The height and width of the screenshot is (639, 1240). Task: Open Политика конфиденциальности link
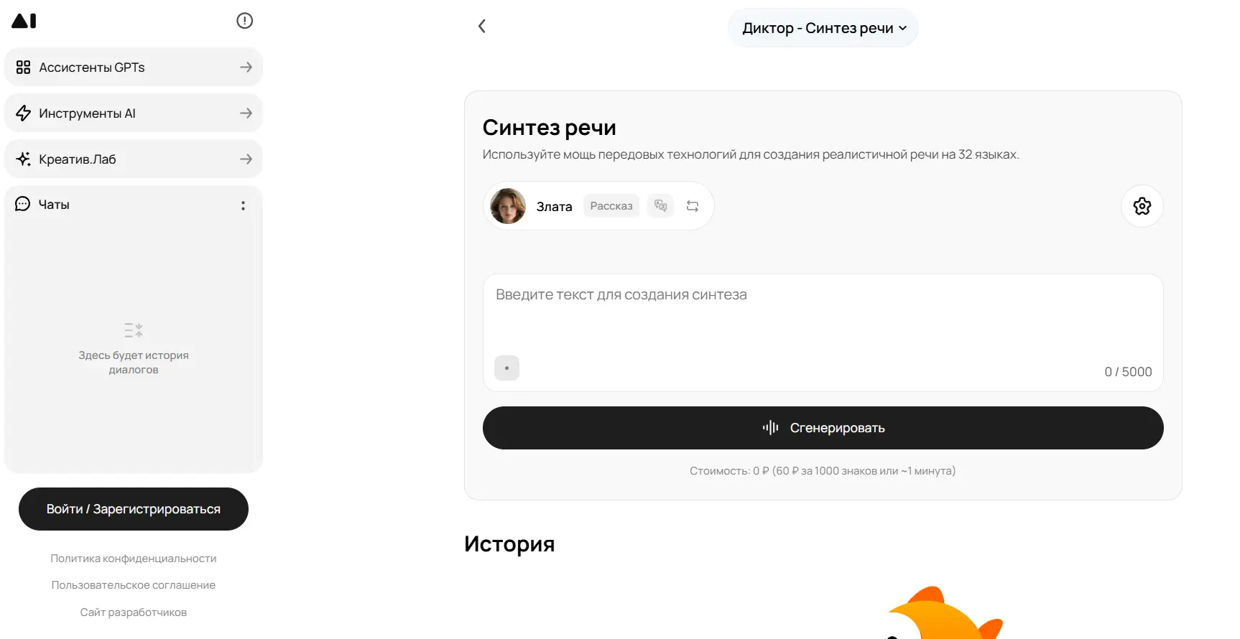(134, 559)
